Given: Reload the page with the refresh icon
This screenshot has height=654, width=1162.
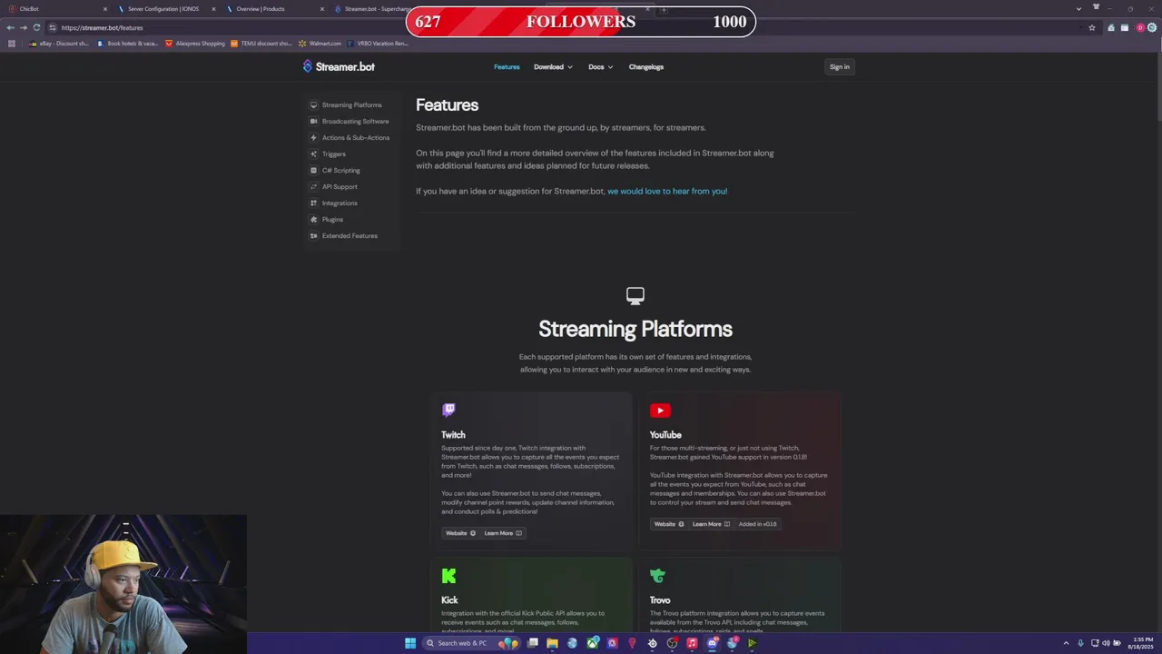Looking at the screenshot, I should coord(36,27).
